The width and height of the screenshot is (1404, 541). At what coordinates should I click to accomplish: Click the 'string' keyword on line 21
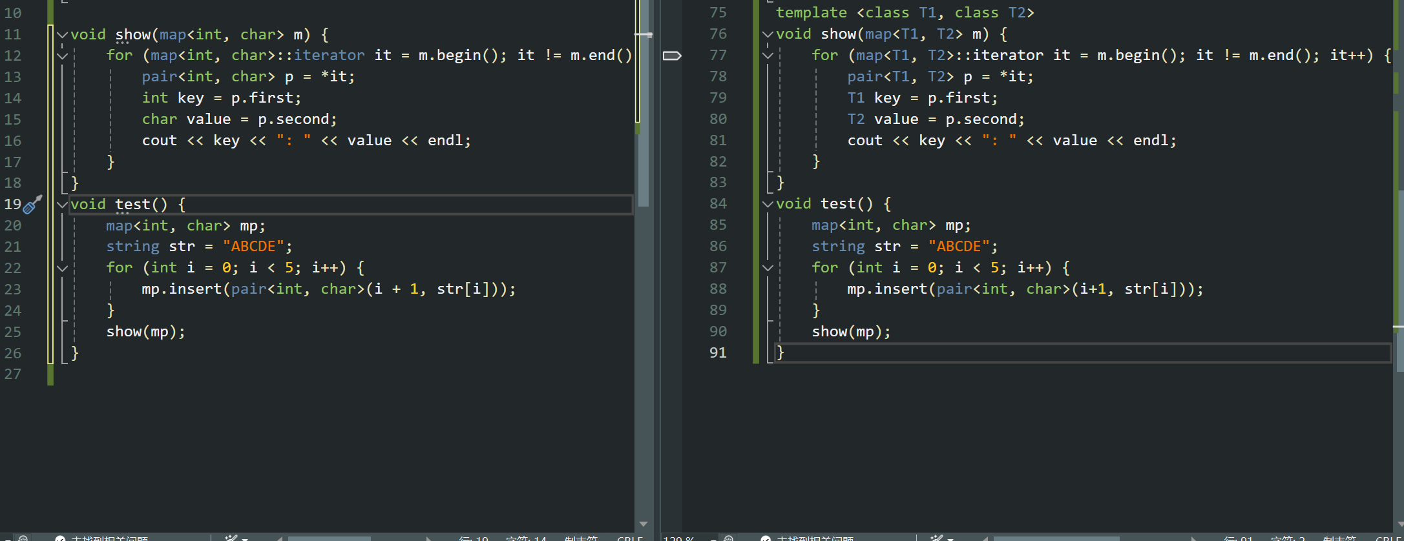click(133, 247)
